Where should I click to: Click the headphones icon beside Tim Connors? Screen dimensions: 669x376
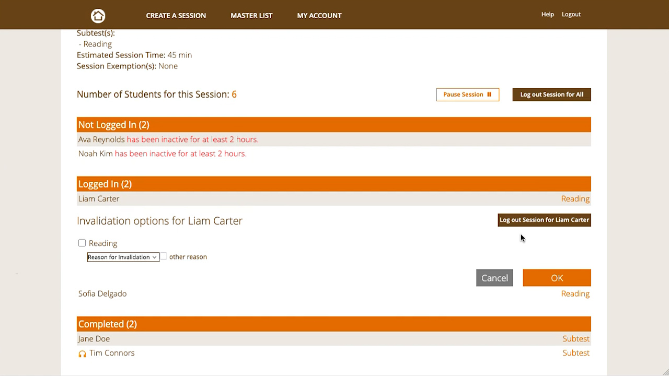tap(82, 354)
